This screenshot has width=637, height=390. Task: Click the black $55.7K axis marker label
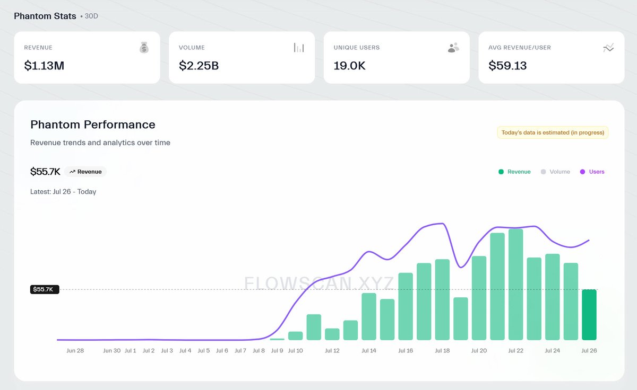pyautogui.click(x=45, y=289)
